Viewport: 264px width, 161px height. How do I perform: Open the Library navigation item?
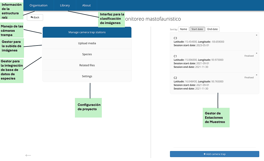point(65,5)
